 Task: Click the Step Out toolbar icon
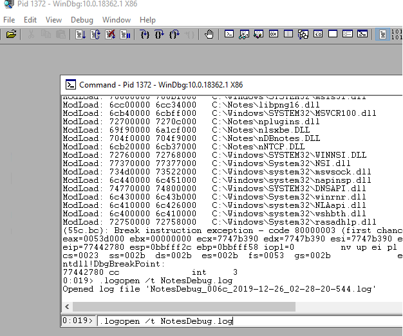[174, 34]
